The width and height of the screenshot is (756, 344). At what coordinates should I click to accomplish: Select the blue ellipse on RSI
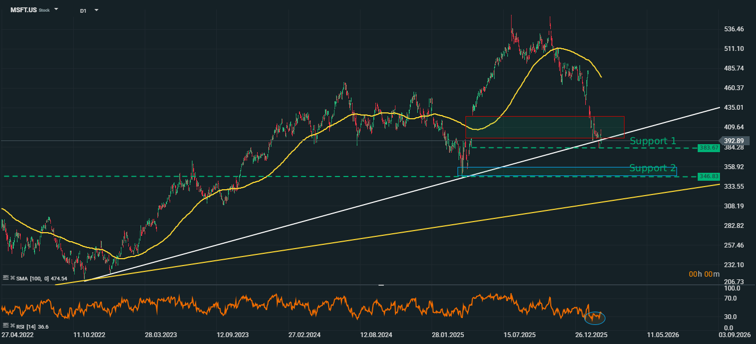(x=594, y=318)
